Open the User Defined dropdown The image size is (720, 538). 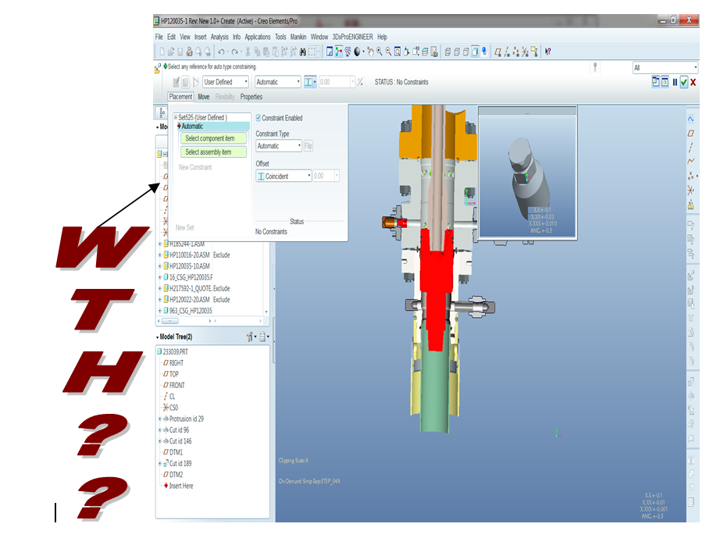click(226, 82)
